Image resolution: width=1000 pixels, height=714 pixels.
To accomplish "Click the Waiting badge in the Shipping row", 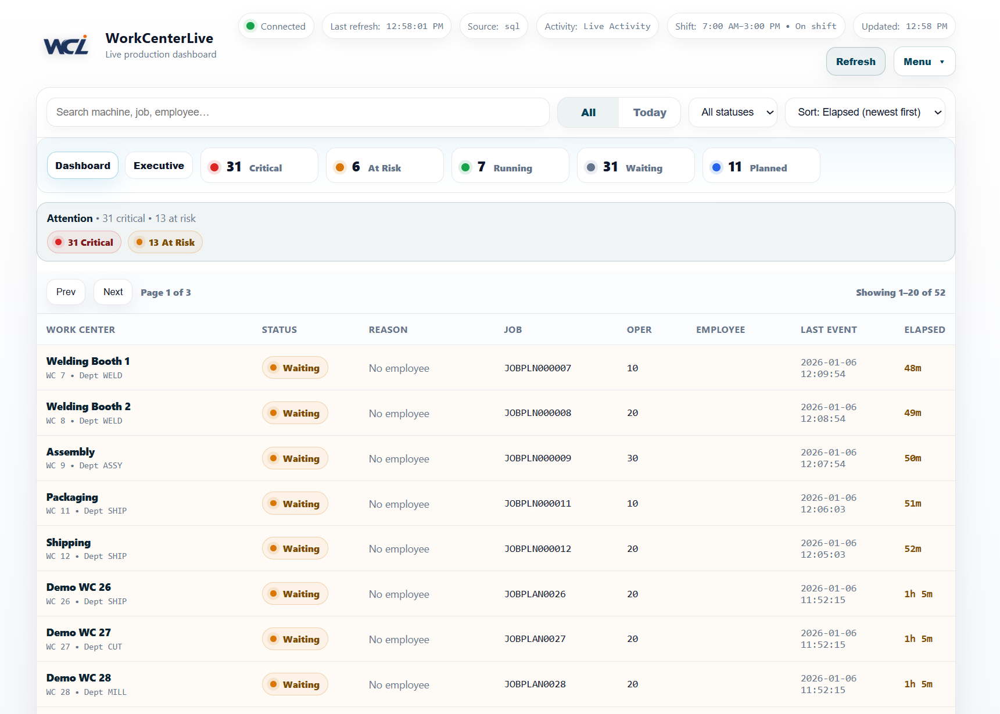I will point(295,548).
